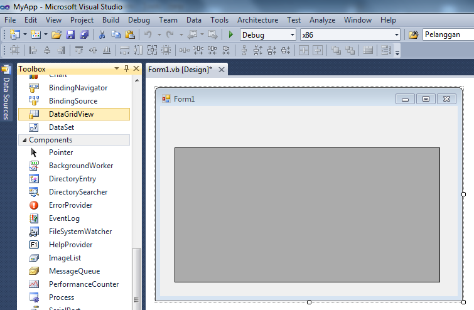Click the Add New Item toolbar icon
Image resolution: width=474 pixels, height=310 pixels.
(36, 35)
